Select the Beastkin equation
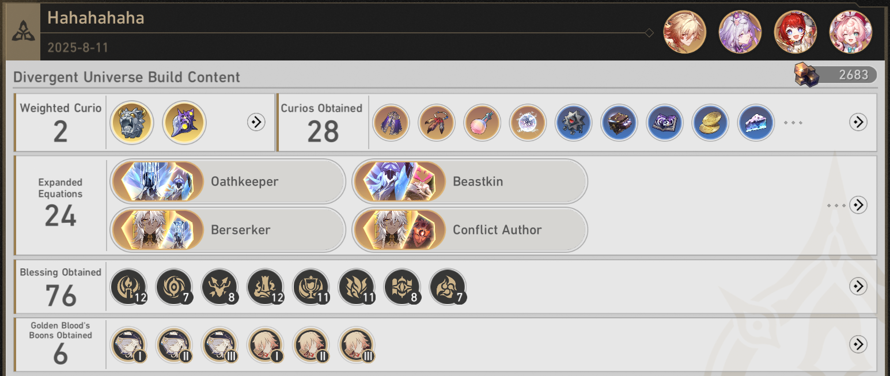The height and width of the screenshot is (376, 890). 469,181
